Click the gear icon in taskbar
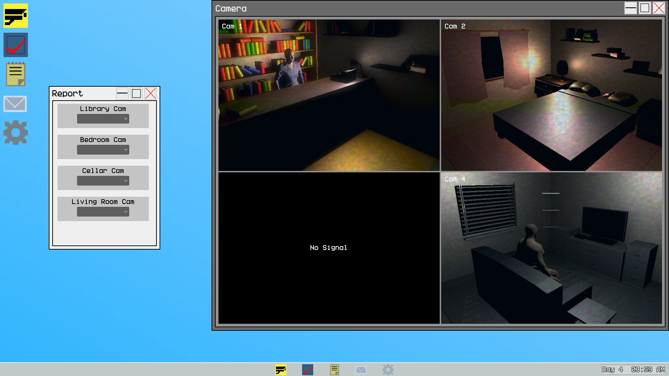This screenshot has height=376, width=669. (388, 369)
